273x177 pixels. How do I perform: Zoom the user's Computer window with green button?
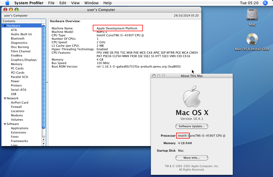17,10
